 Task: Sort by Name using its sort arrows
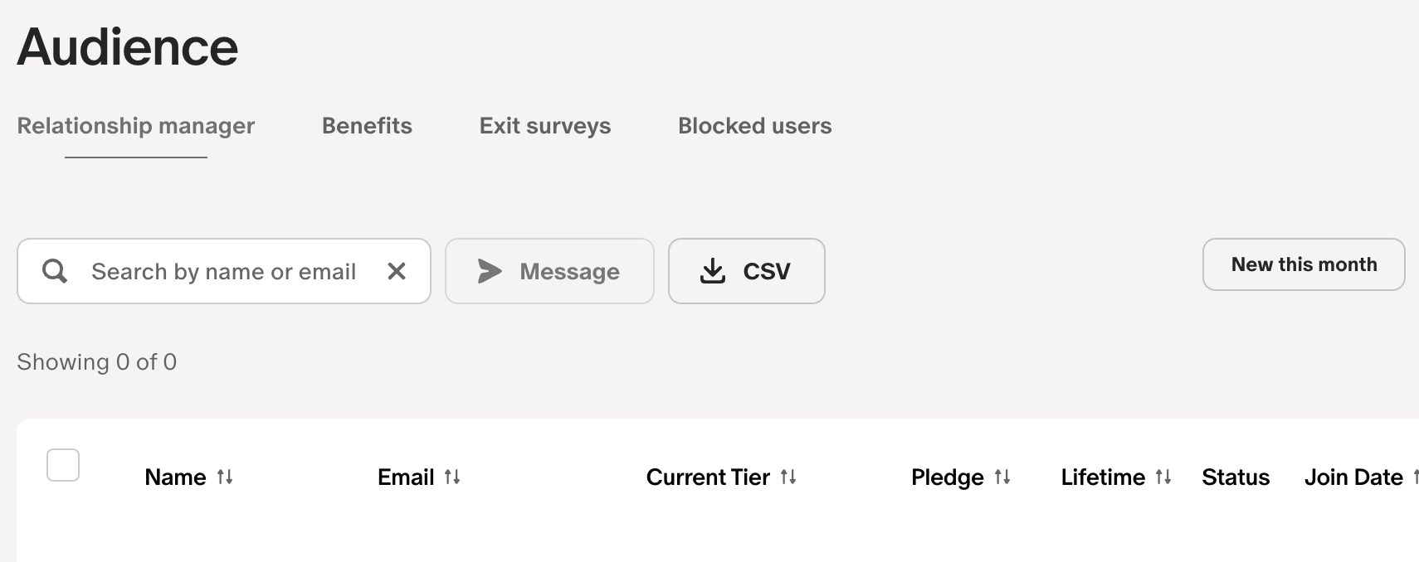tap(226, 477)
